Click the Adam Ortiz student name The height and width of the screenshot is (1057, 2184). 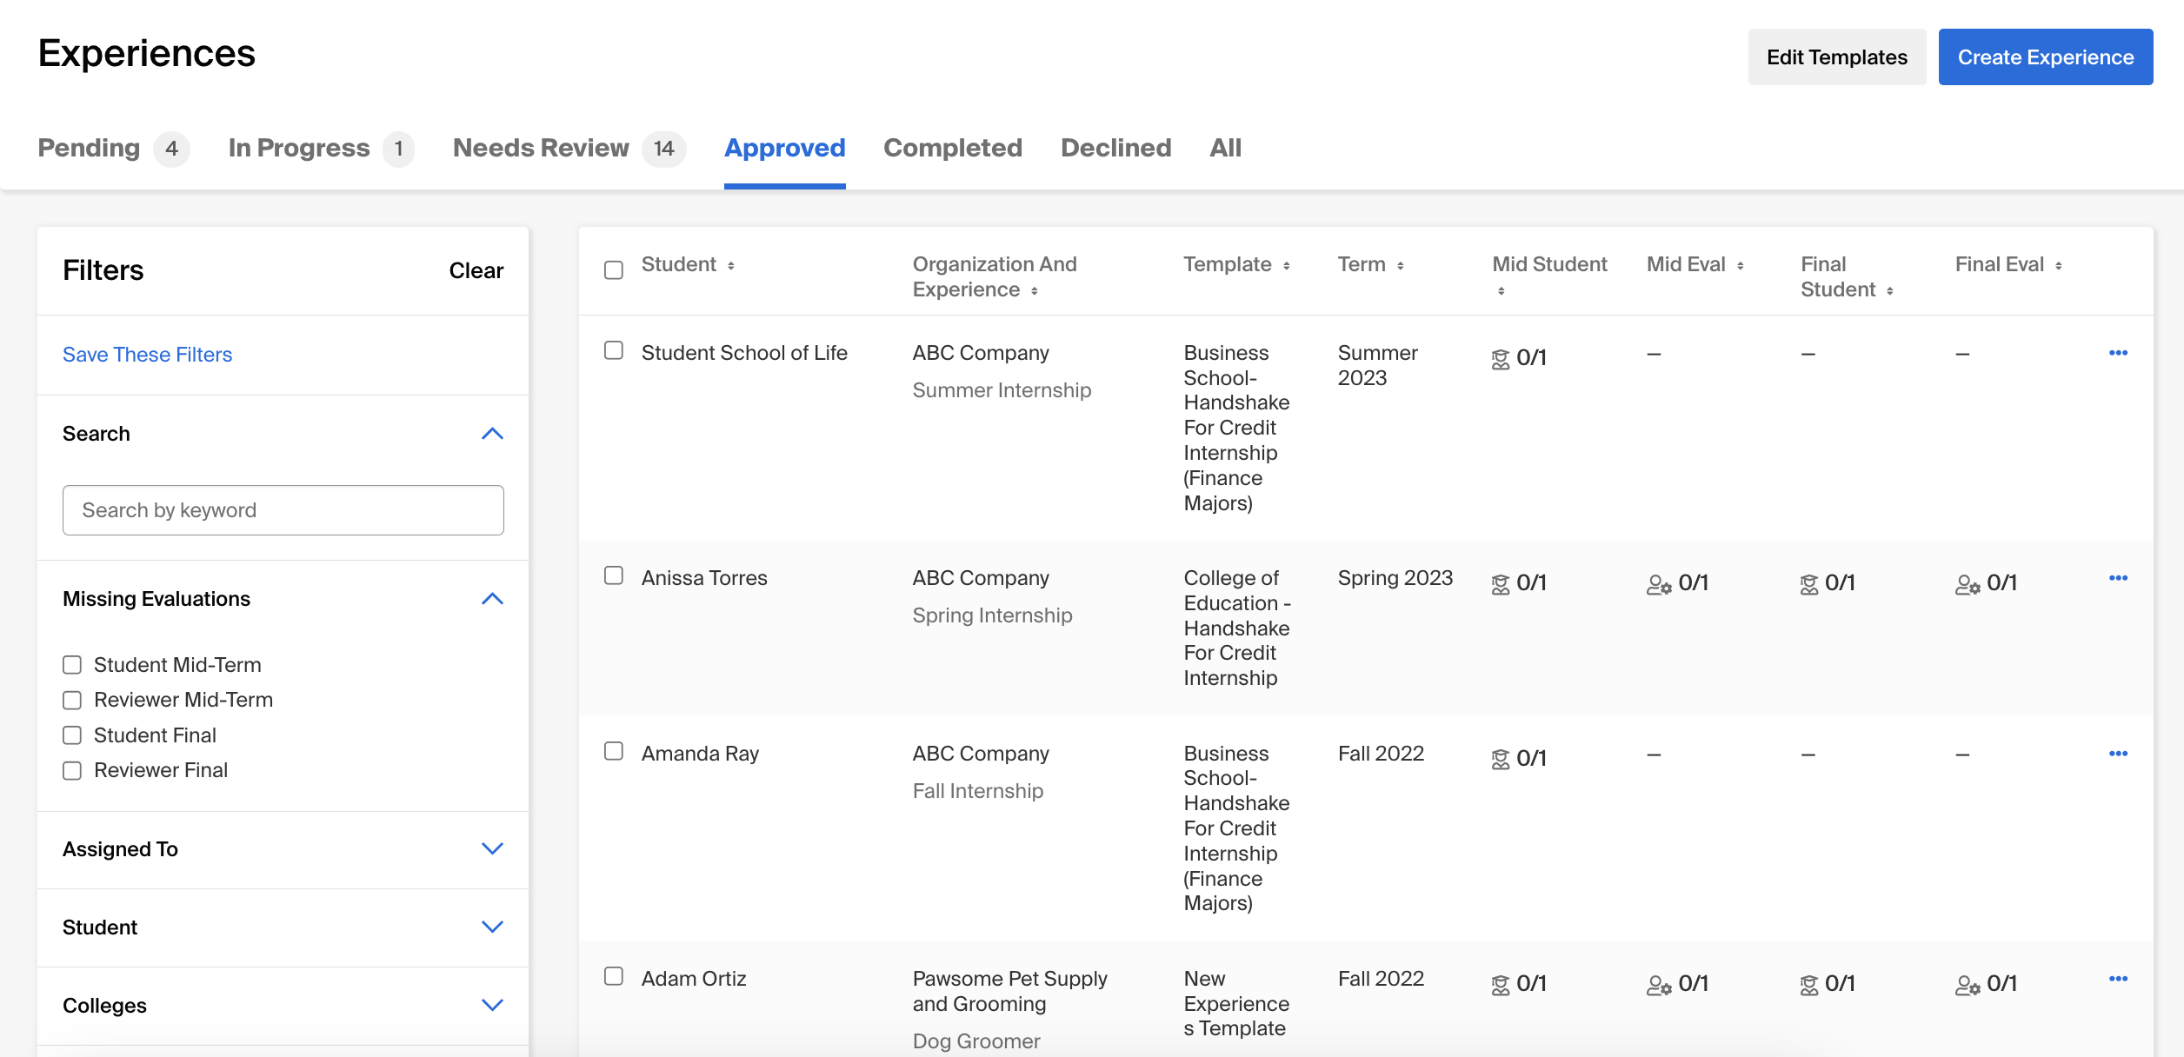pos(694,979)
